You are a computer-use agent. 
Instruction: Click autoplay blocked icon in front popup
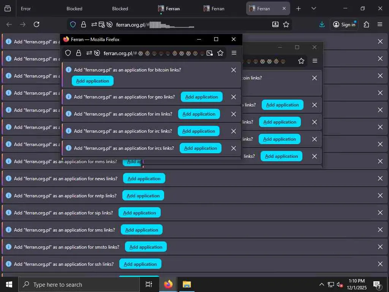97,53
